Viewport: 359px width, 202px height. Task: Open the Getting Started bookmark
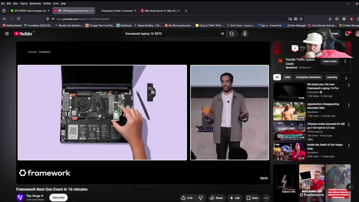coord(12,26)
